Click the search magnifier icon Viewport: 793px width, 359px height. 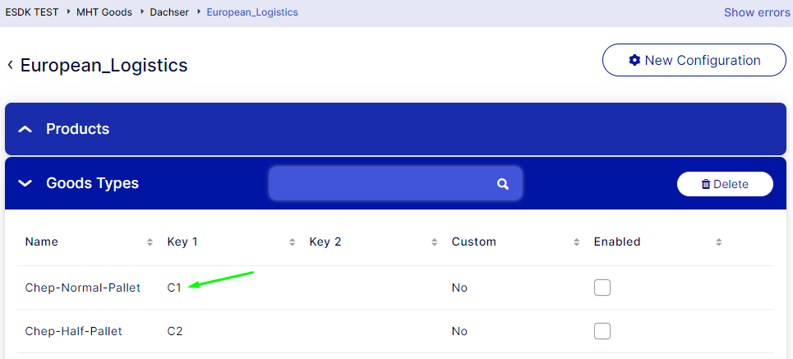(503, 184)
